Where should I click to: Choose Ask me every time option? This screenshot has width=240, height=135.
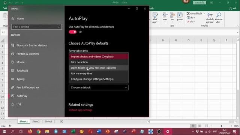tap(99, 73)
